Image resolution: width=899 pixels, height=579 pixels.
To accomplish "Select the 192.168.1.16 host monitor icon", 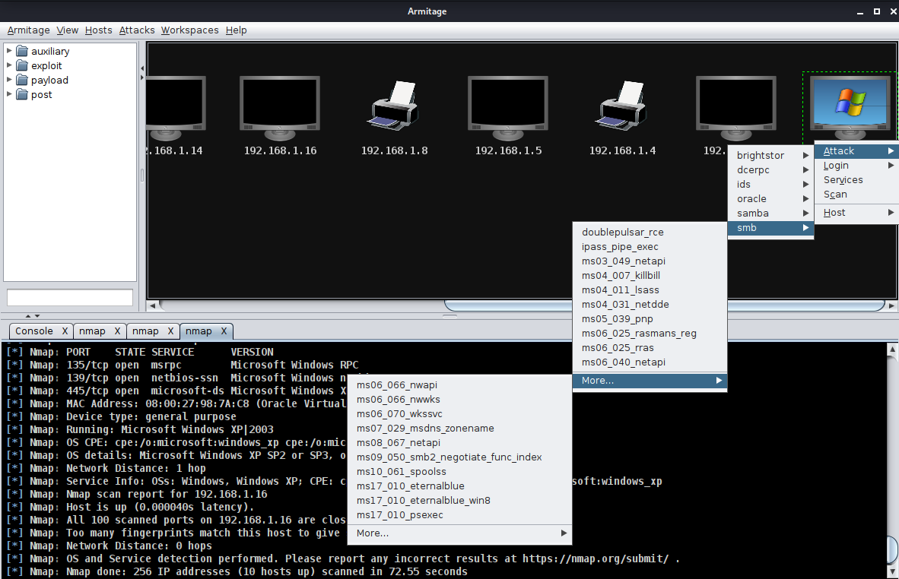I will pyautogui.click(x=280, y=108).
